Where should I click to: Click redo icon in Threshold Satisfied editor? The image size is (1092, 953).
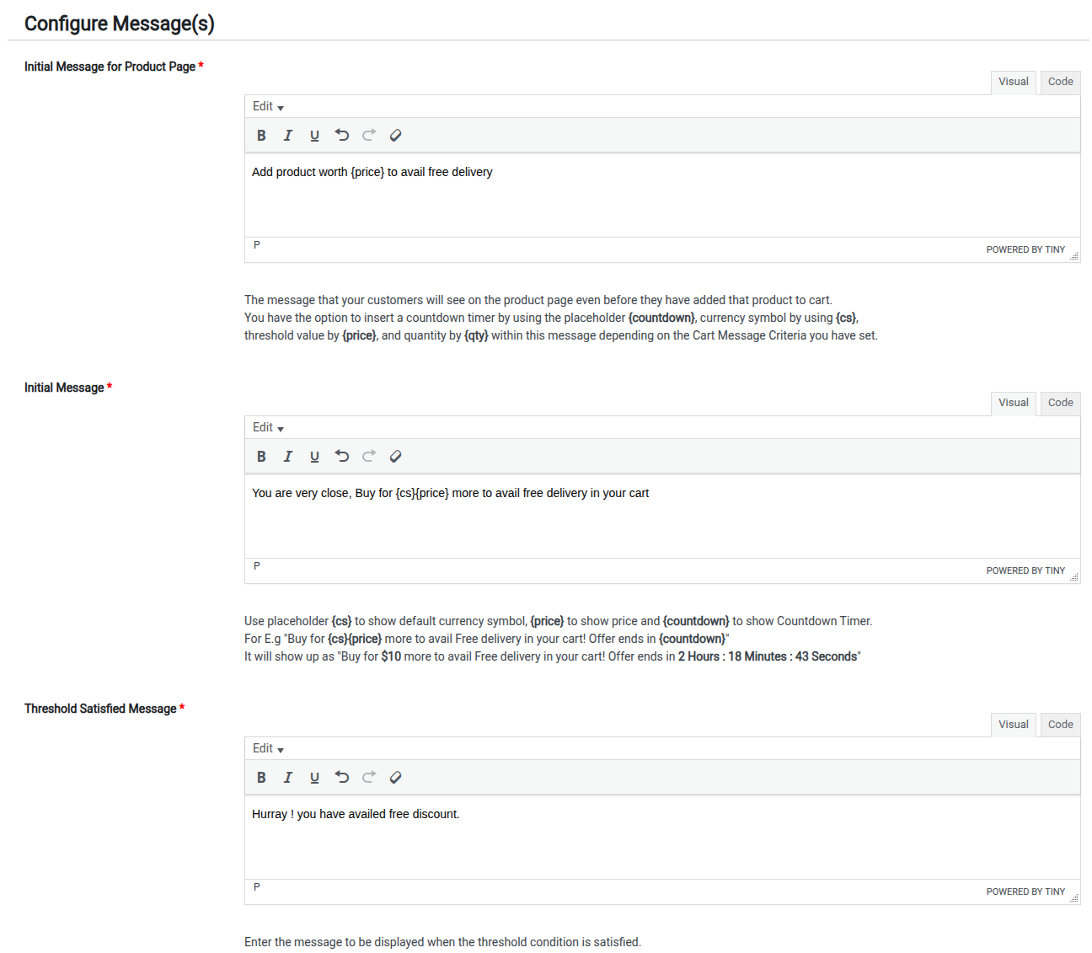pos(368,778)
